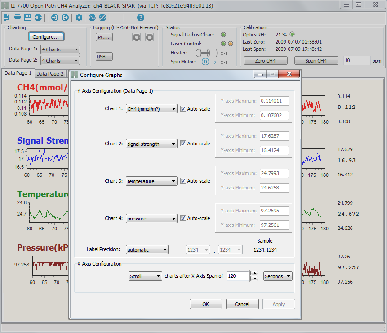The image size is (387, 333).
Task: Click the red CH4 chart plot
Action: click(x=49, y=105)
